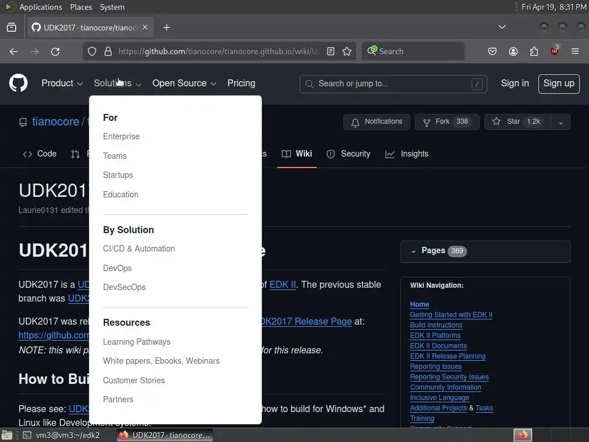
Task: Open the Tasks wiki link
Action: [x=484, y=408]
